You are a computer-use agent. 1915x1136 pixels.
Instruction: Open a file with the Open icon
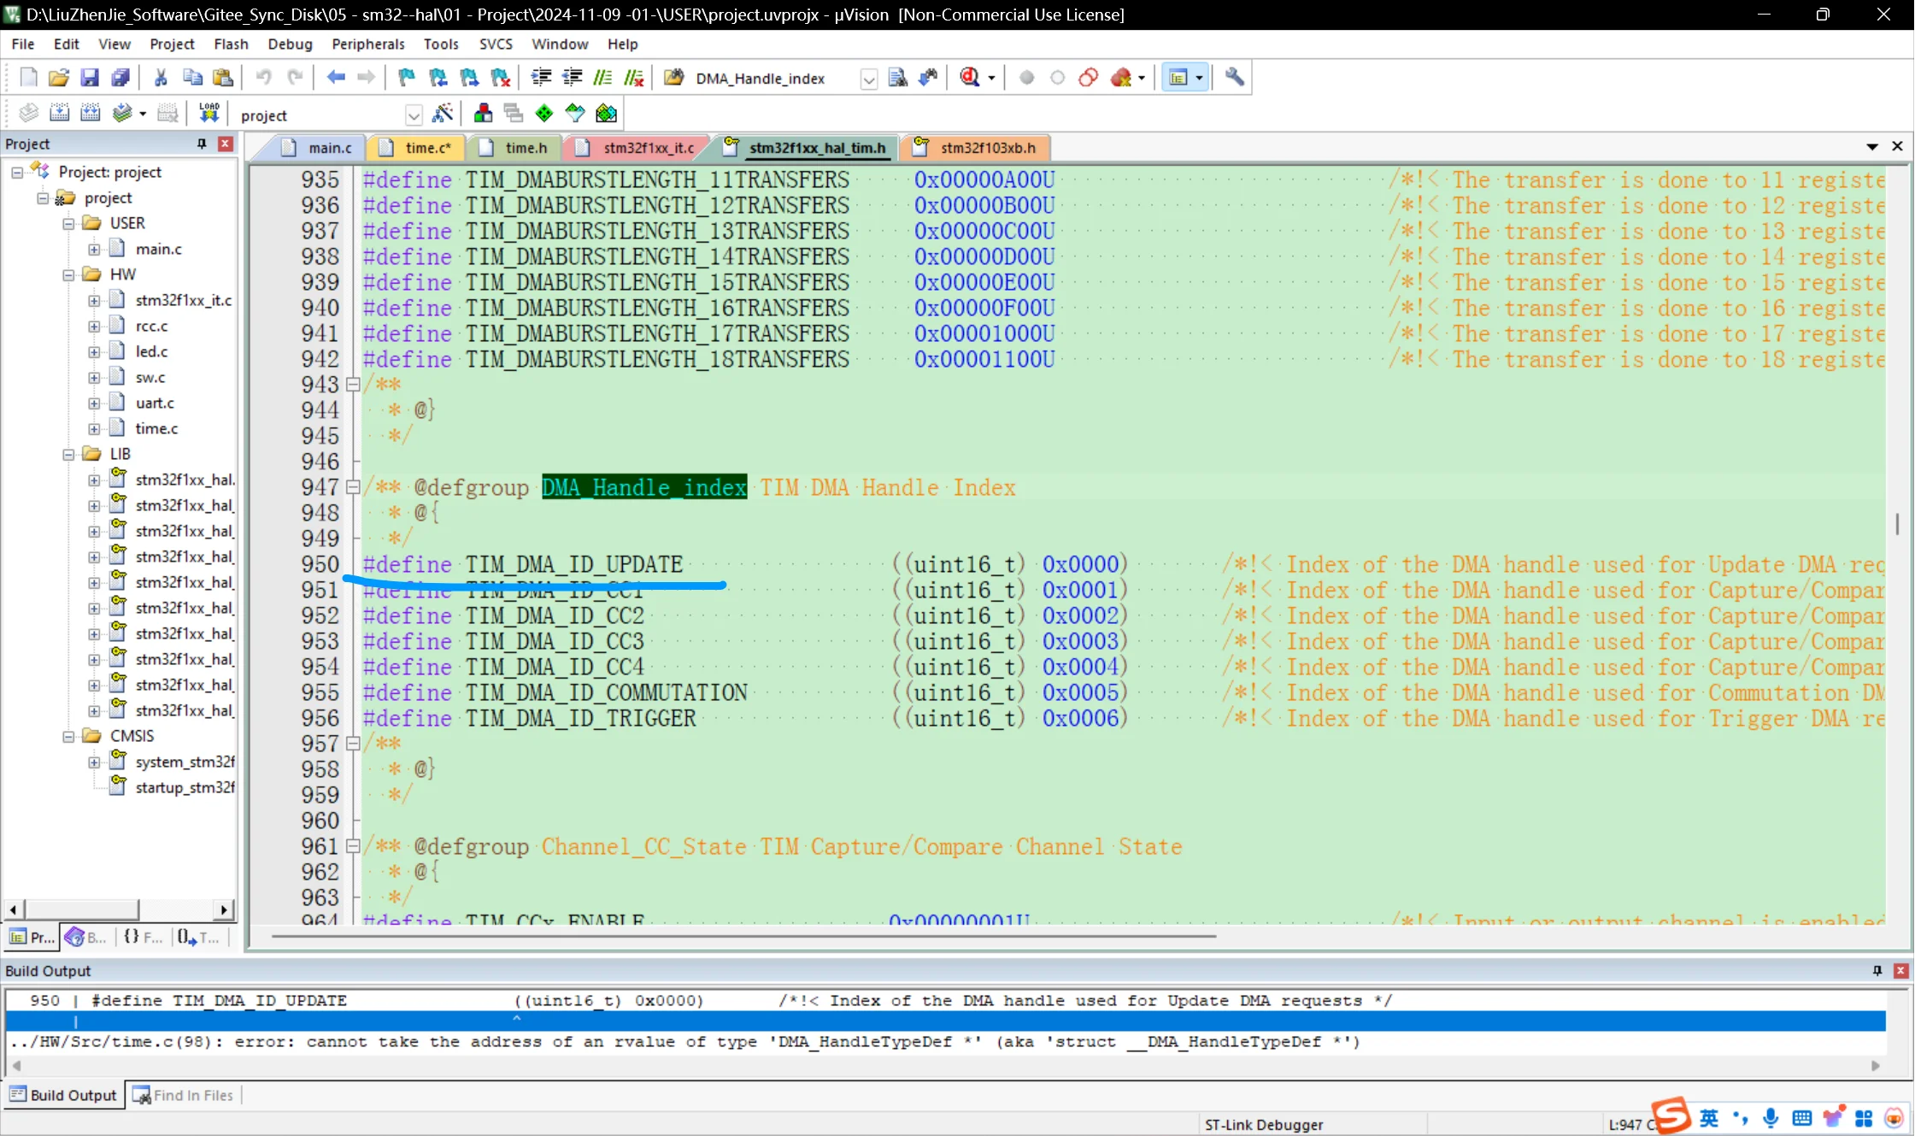(x=58, y=78)
